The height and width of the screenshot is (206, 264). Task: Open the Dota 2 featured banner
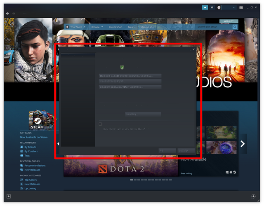tap(121, 166)
